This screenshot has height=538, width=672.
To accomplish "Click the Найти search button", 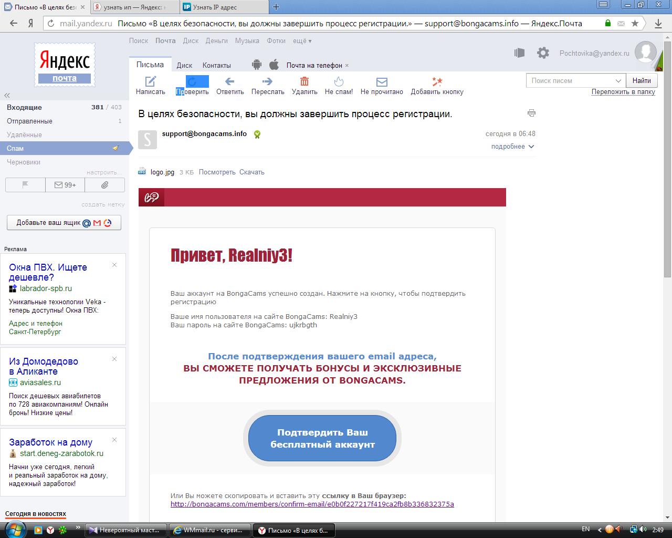I will point(642,80).
